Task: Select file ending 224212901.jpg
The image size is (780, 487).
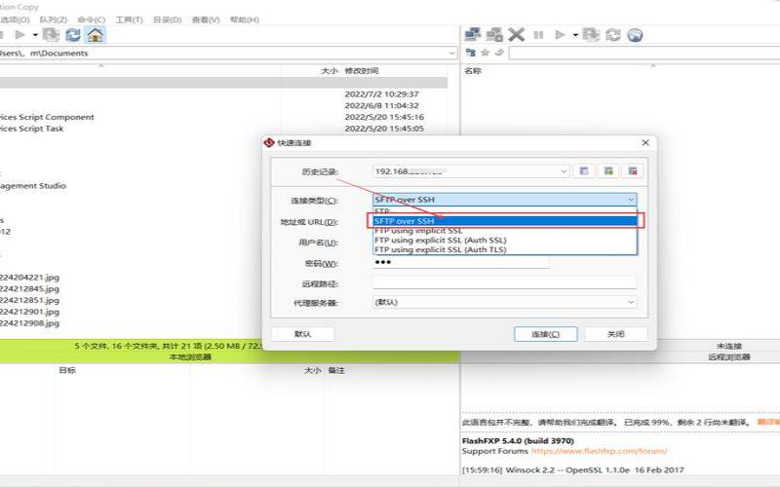Action: pos(29,312)
